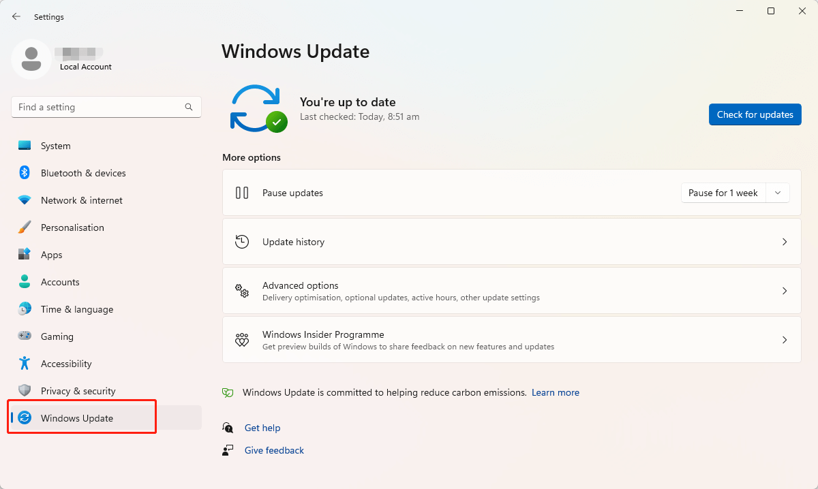Click the Check for updates button
This screenshot has height=489, width=818.
pyautogui.click(x=755, y=114)
